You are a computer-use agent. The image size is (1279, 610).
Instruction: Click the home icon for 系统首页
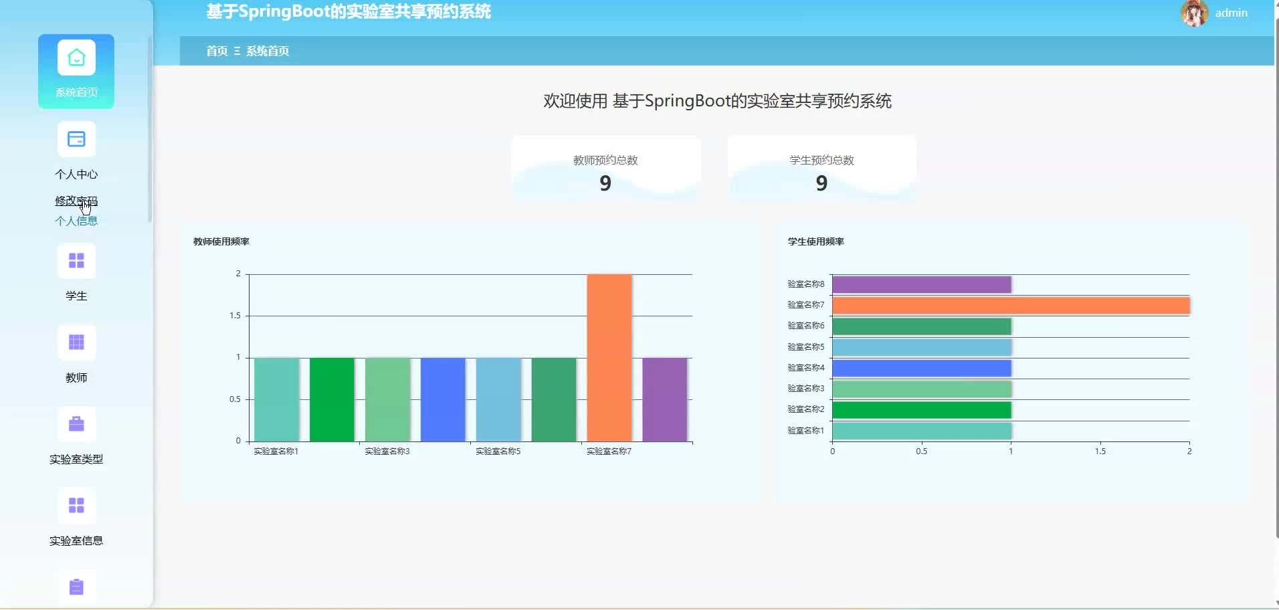[76, 58]
